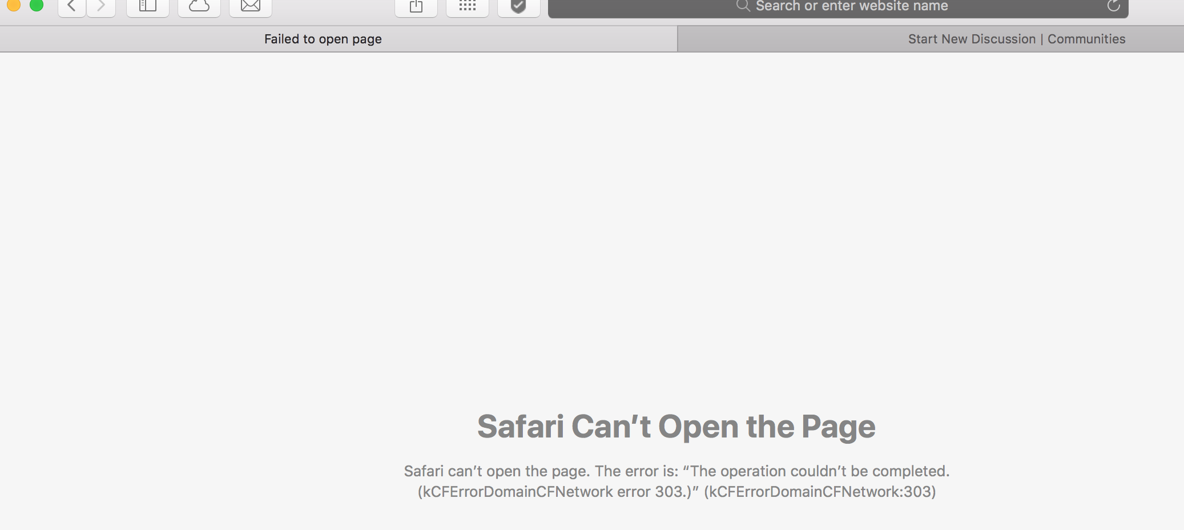Click the Mail envelope toolbar icon
1184x530 pixels.
point(251,7)
